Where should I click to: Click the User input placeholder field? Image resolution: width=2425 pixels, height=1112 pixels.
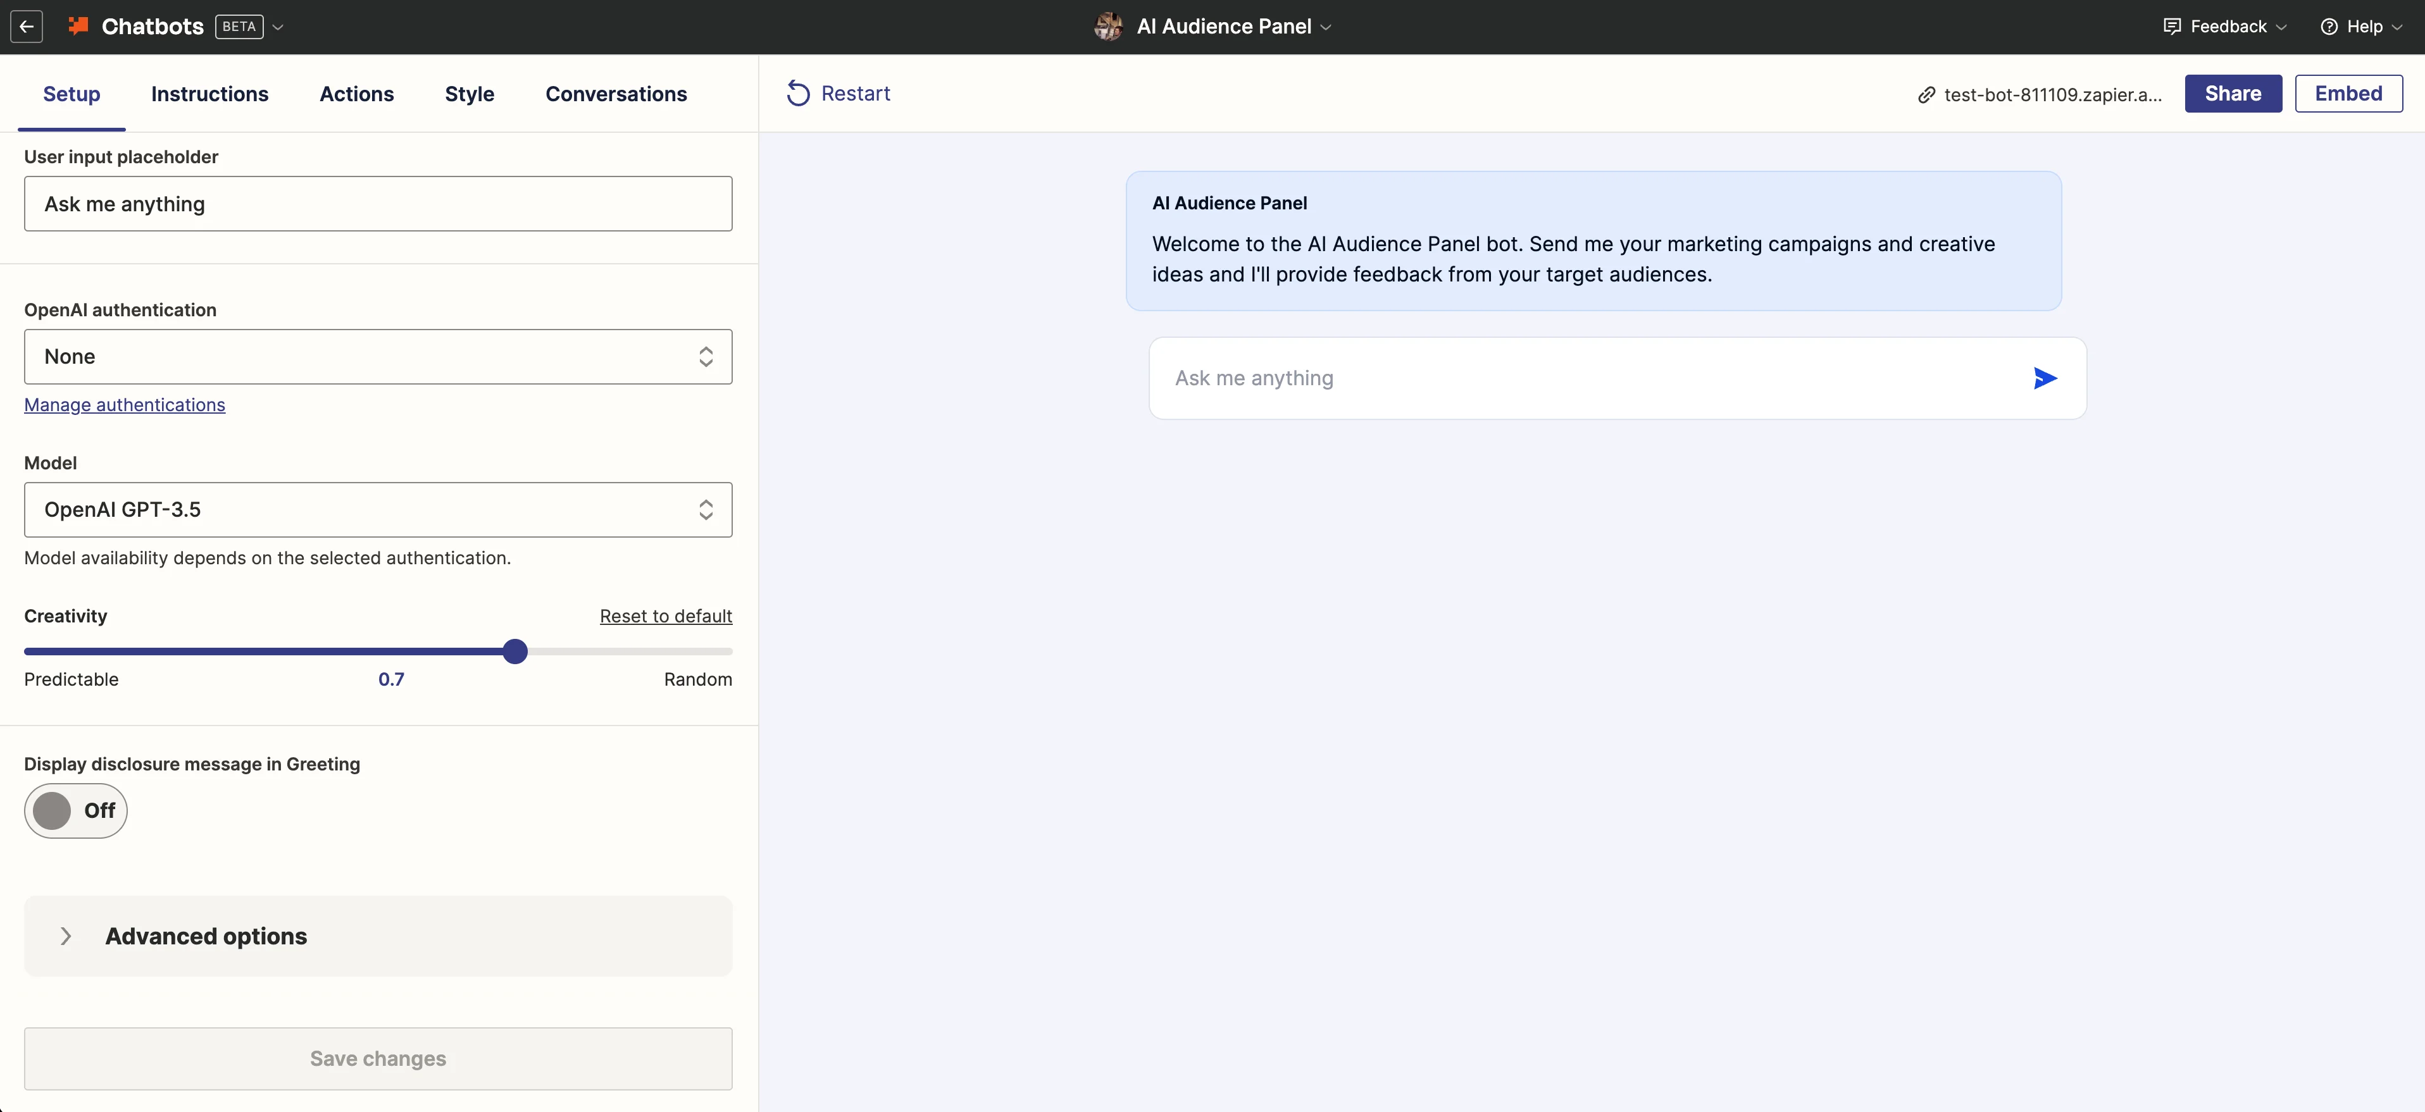pos(378,204)
